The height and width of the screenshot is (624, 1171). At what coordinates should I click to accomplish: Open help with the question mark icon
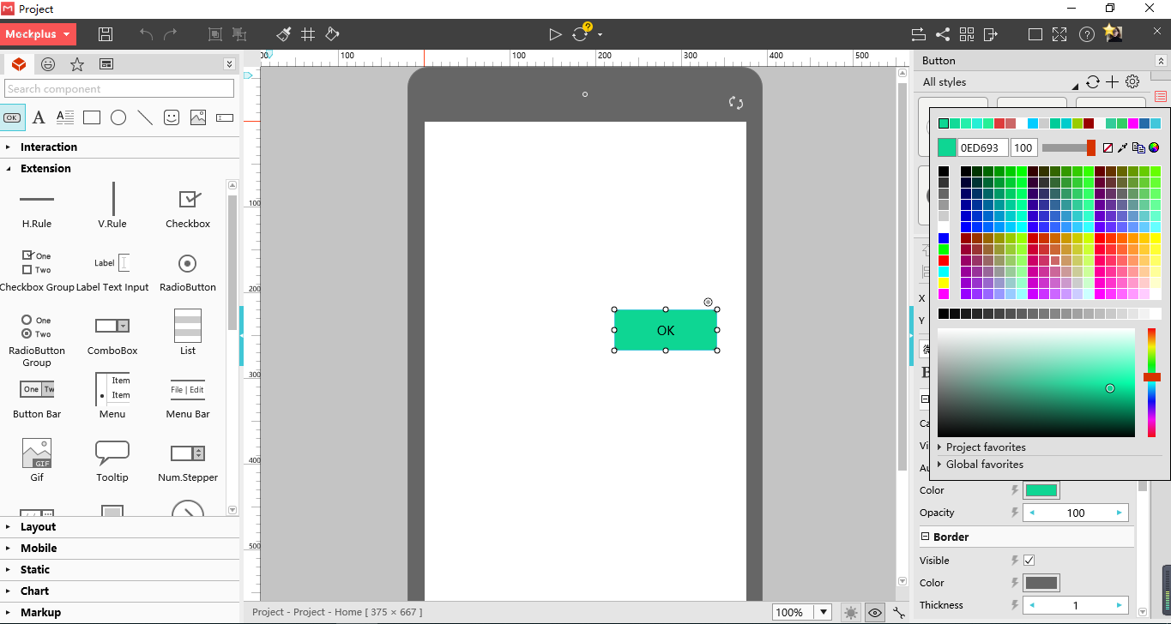click(x=1087, y=34)
